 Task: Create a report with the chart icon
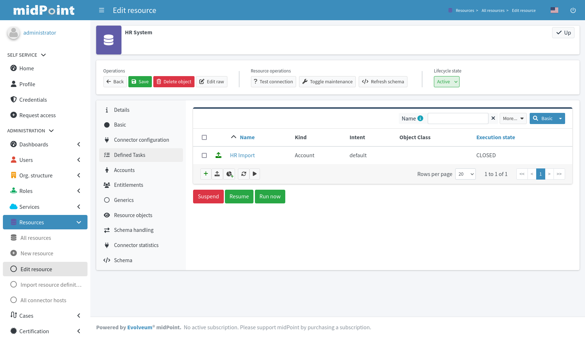229,174
